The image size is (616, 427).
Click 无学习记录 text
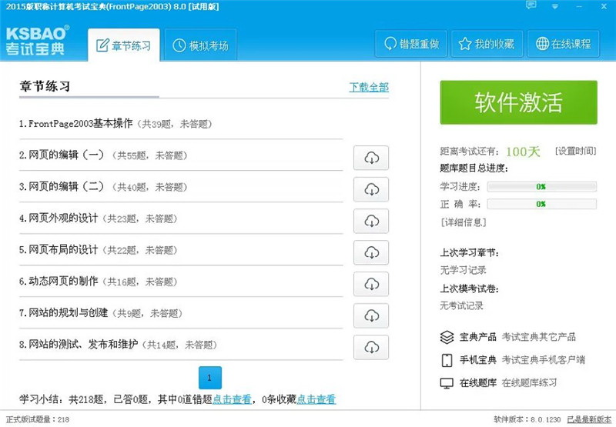click(x=463, y=270)
